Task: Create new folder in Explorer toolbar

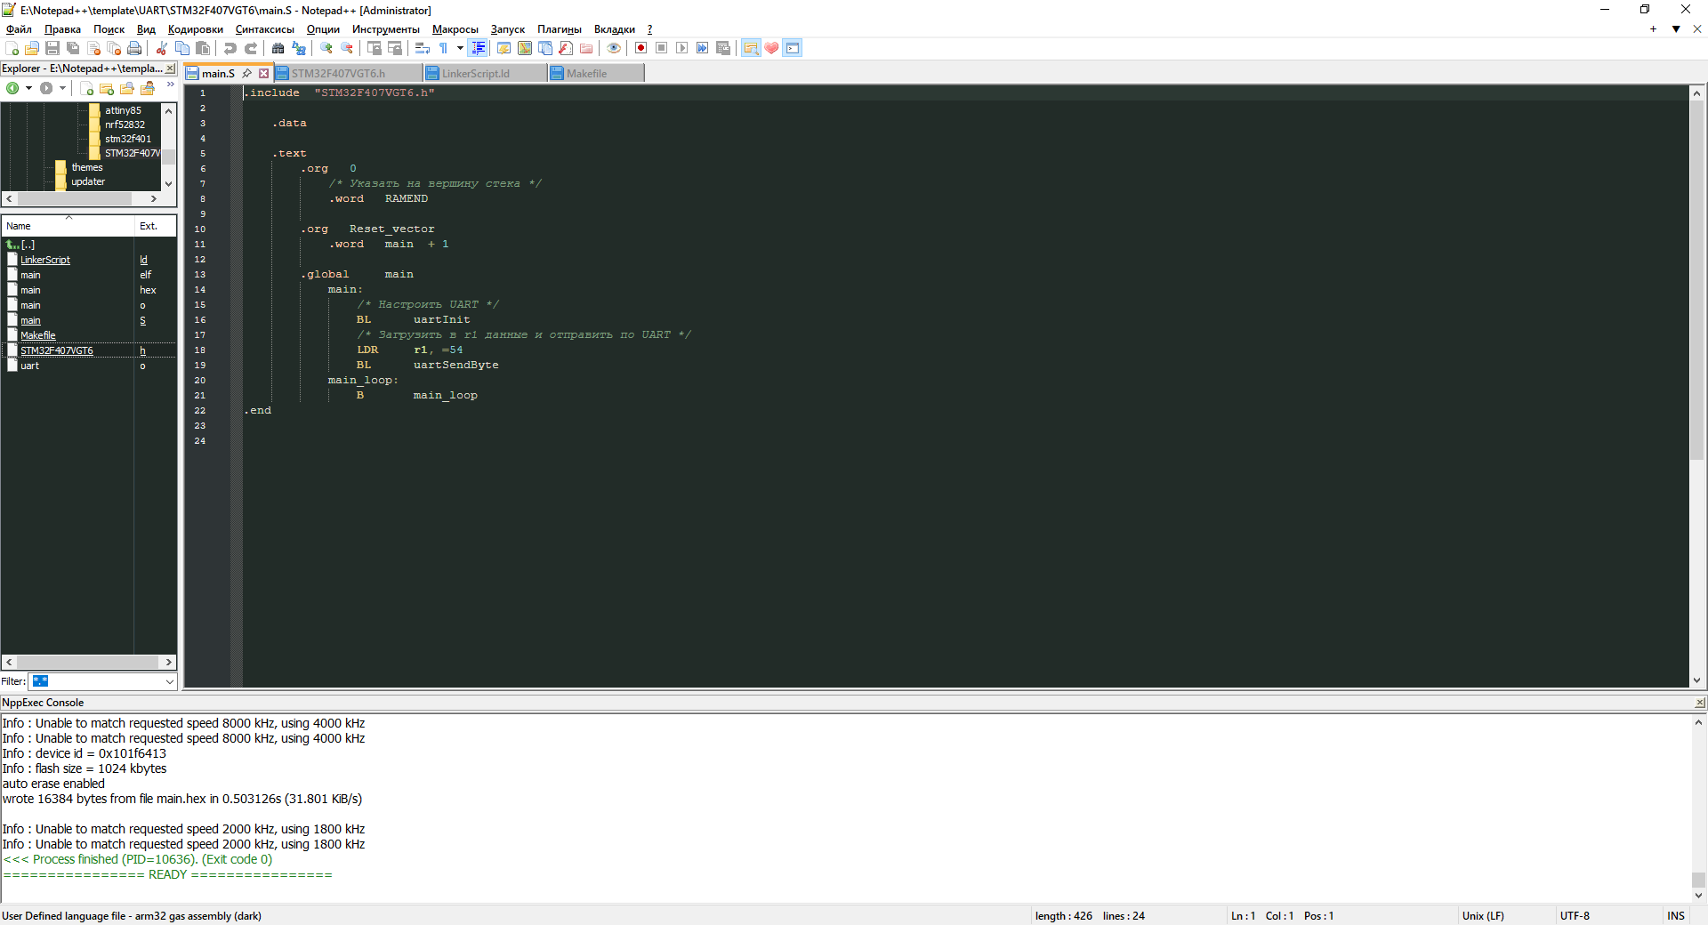Action: [x=107, y=88]
